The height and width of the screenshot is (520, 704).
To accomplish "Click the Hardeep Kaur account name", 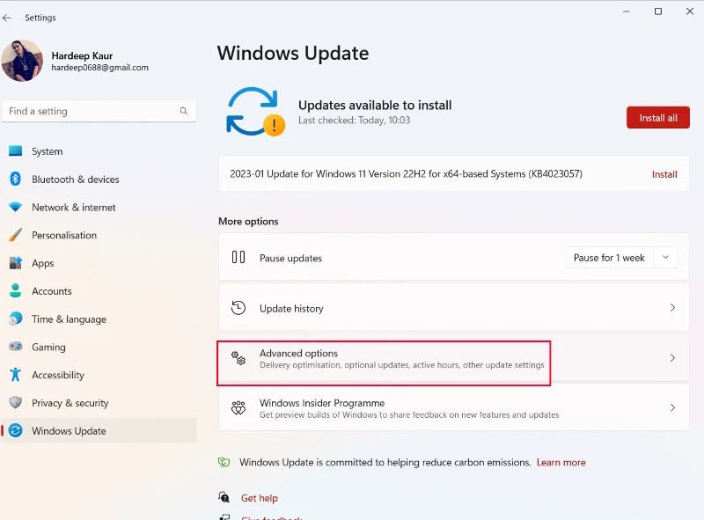I will click(82, 55).
